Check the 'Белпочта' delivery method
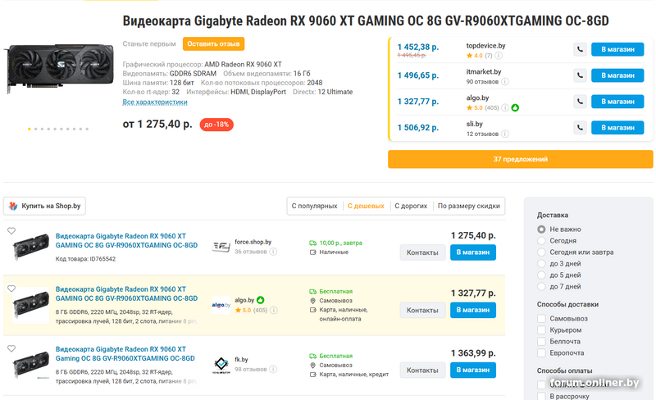Viewport: 656px width, 400px height. coord(541,342)
